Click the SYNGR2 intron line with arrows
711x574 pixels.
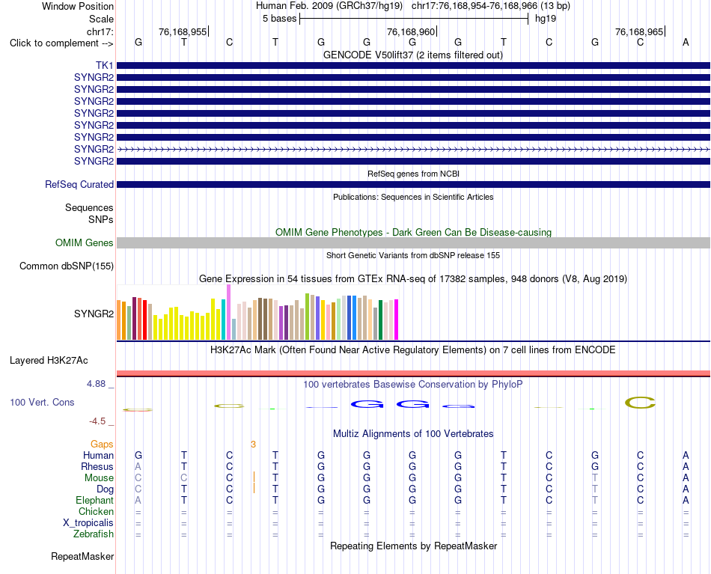click(414, 149)
